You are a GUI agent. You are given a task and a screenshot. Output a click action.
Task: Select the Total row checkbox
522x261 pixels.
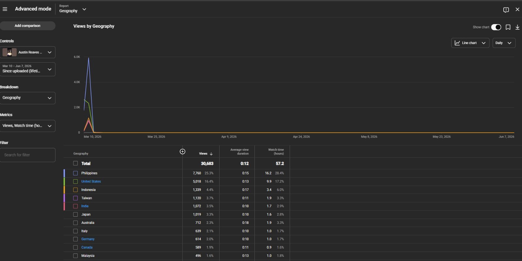point(75,163)
